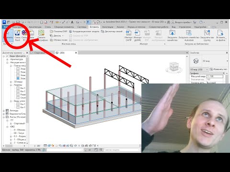Click Загрузить семейство icon
The image size is (230, 172).
click(x=172, y=33)
